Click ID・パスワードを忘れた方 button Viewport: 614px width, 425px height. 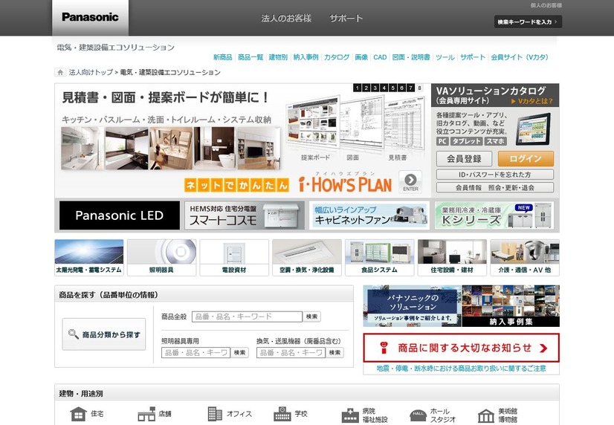pyautogui.click(x=495, y=175)
